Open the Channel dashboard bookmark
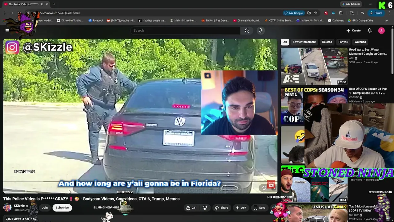394x222 pixels. click(247, 21)
